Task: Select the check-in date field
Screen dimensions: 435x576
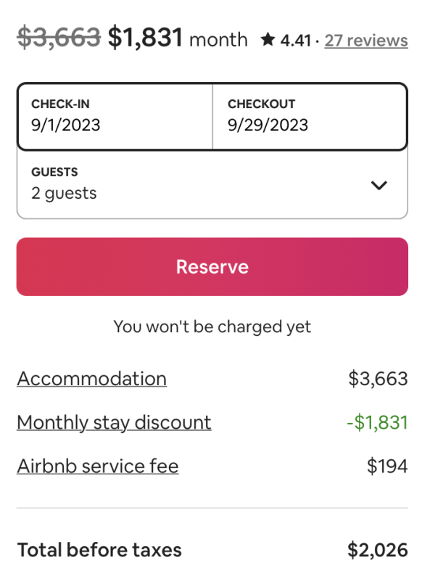Action: (115, 116)
